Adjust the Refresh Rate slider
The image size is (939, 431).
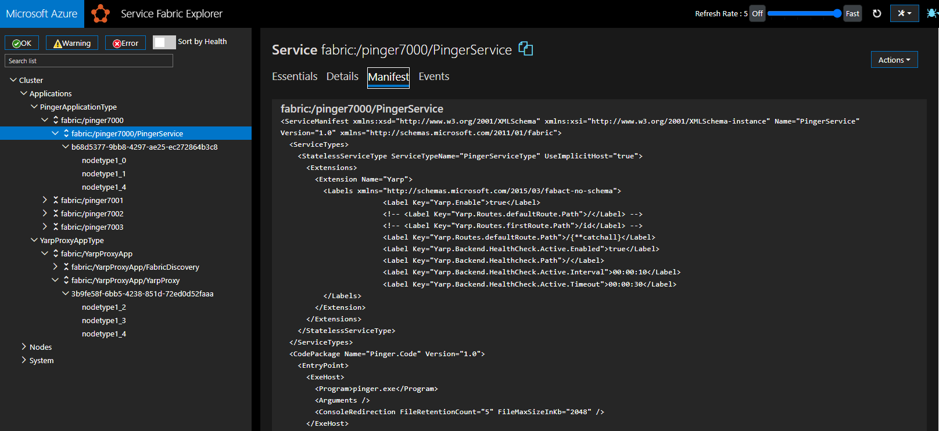click(x=804, y=13)
